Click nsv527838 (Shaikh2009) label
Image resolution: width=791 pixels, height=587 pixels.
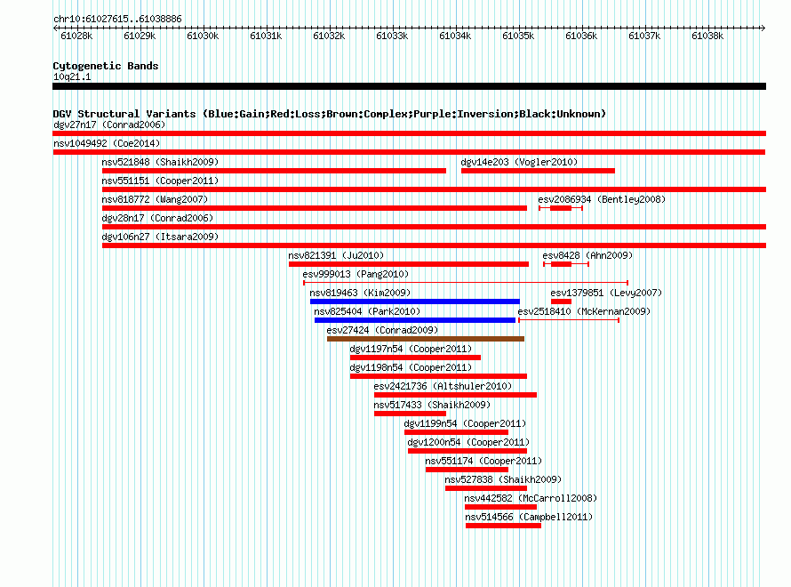(x=503, y=479)
